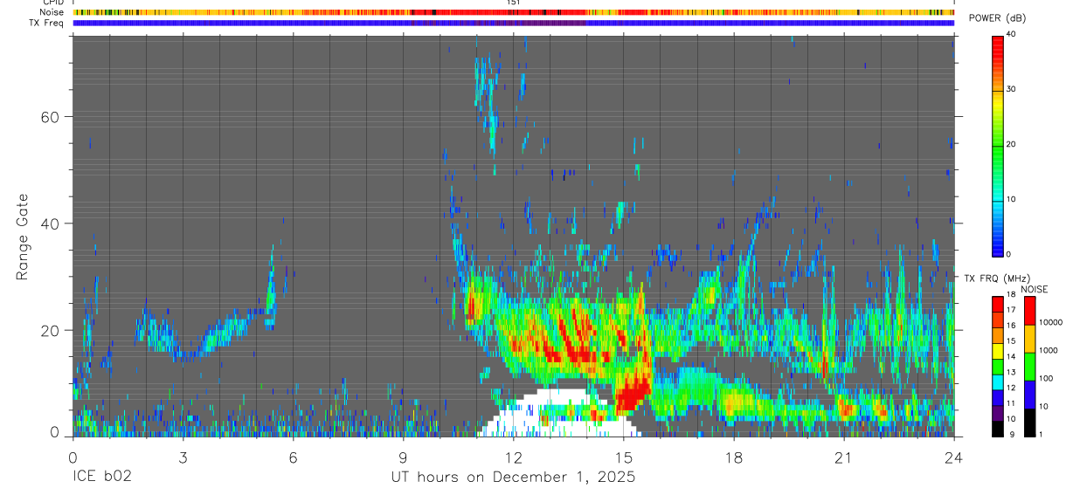Screen dimensions: 1073x495
Task: Click hour 3 on the UT axis
Action: pos(183,457)
